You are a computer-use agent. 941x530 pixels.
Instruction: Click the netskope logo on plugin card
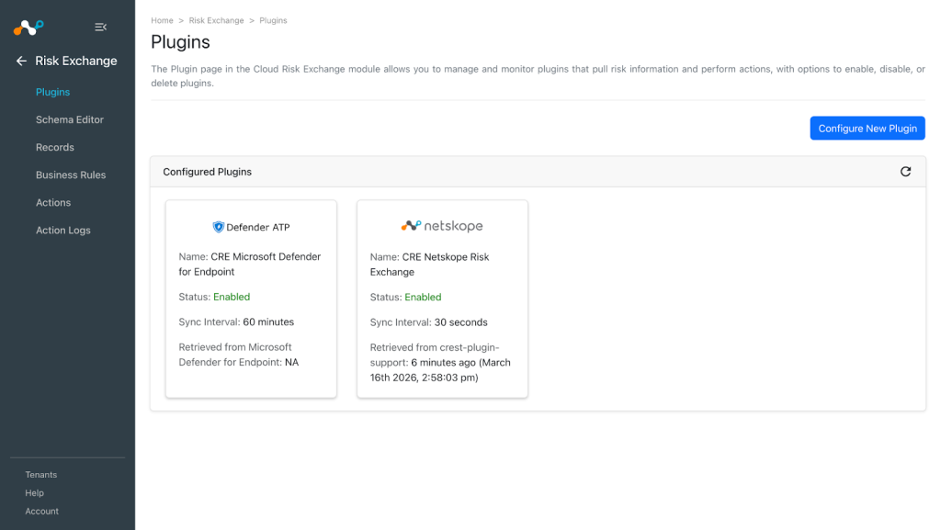click(x=442, y=226)
